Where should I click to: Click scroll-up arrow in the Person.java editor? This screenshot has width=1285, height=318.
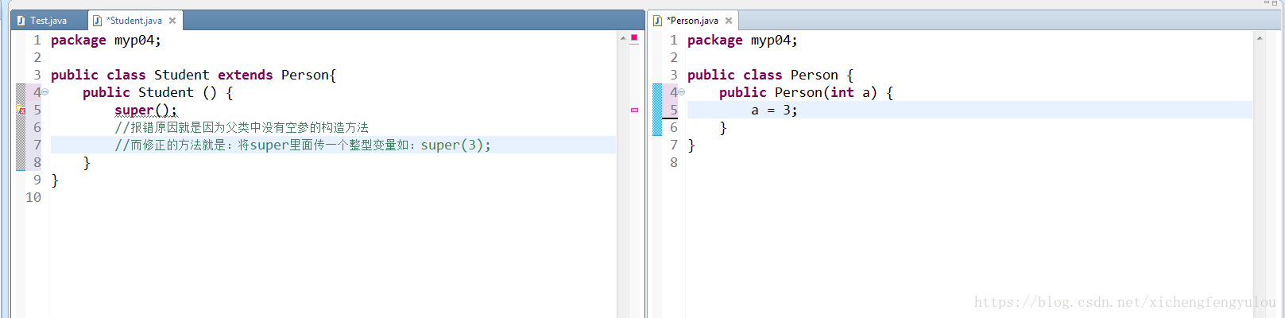[x=1260, y=37]
